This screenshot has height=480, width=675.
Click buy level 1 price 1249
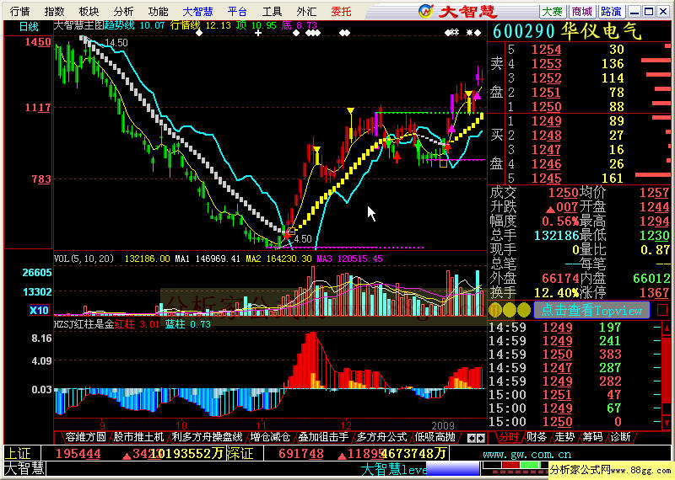pos(546,120)
